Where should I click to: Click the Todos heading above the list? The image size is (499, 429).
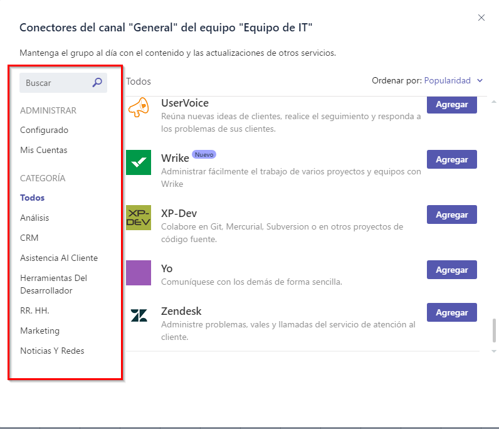click(139, 81)
